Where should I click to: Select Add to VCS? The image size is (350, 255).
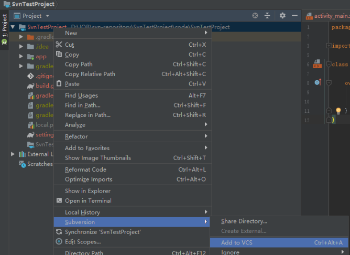point(279,242)
